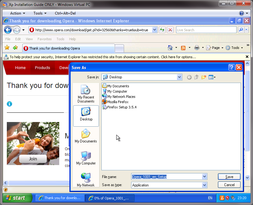The image size is (253, 205).
Task: Expand the address bar URL dropdown
Action: [x=154, y=30]
